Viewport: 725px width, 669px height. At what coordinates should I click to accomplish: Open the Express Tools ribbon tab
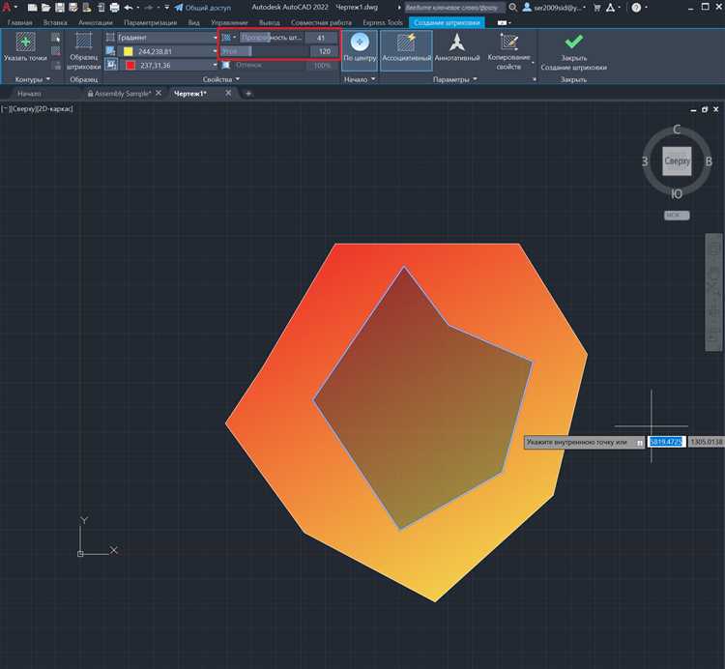coord(383,22)
